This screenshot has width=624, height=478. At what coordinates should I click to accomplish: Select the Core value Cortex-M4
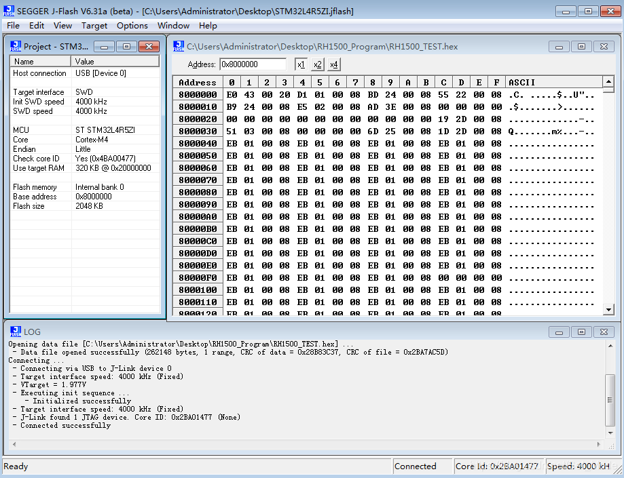(92, 140)
